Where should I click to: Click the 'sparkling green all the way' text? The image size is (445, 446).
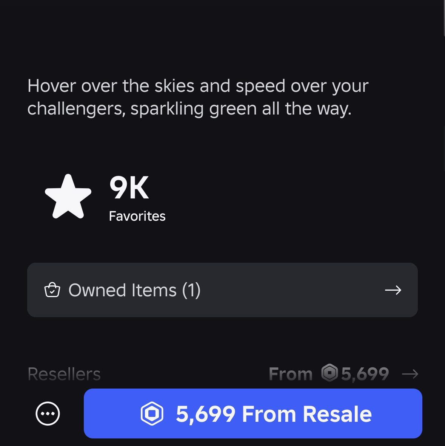pos(241,109)
